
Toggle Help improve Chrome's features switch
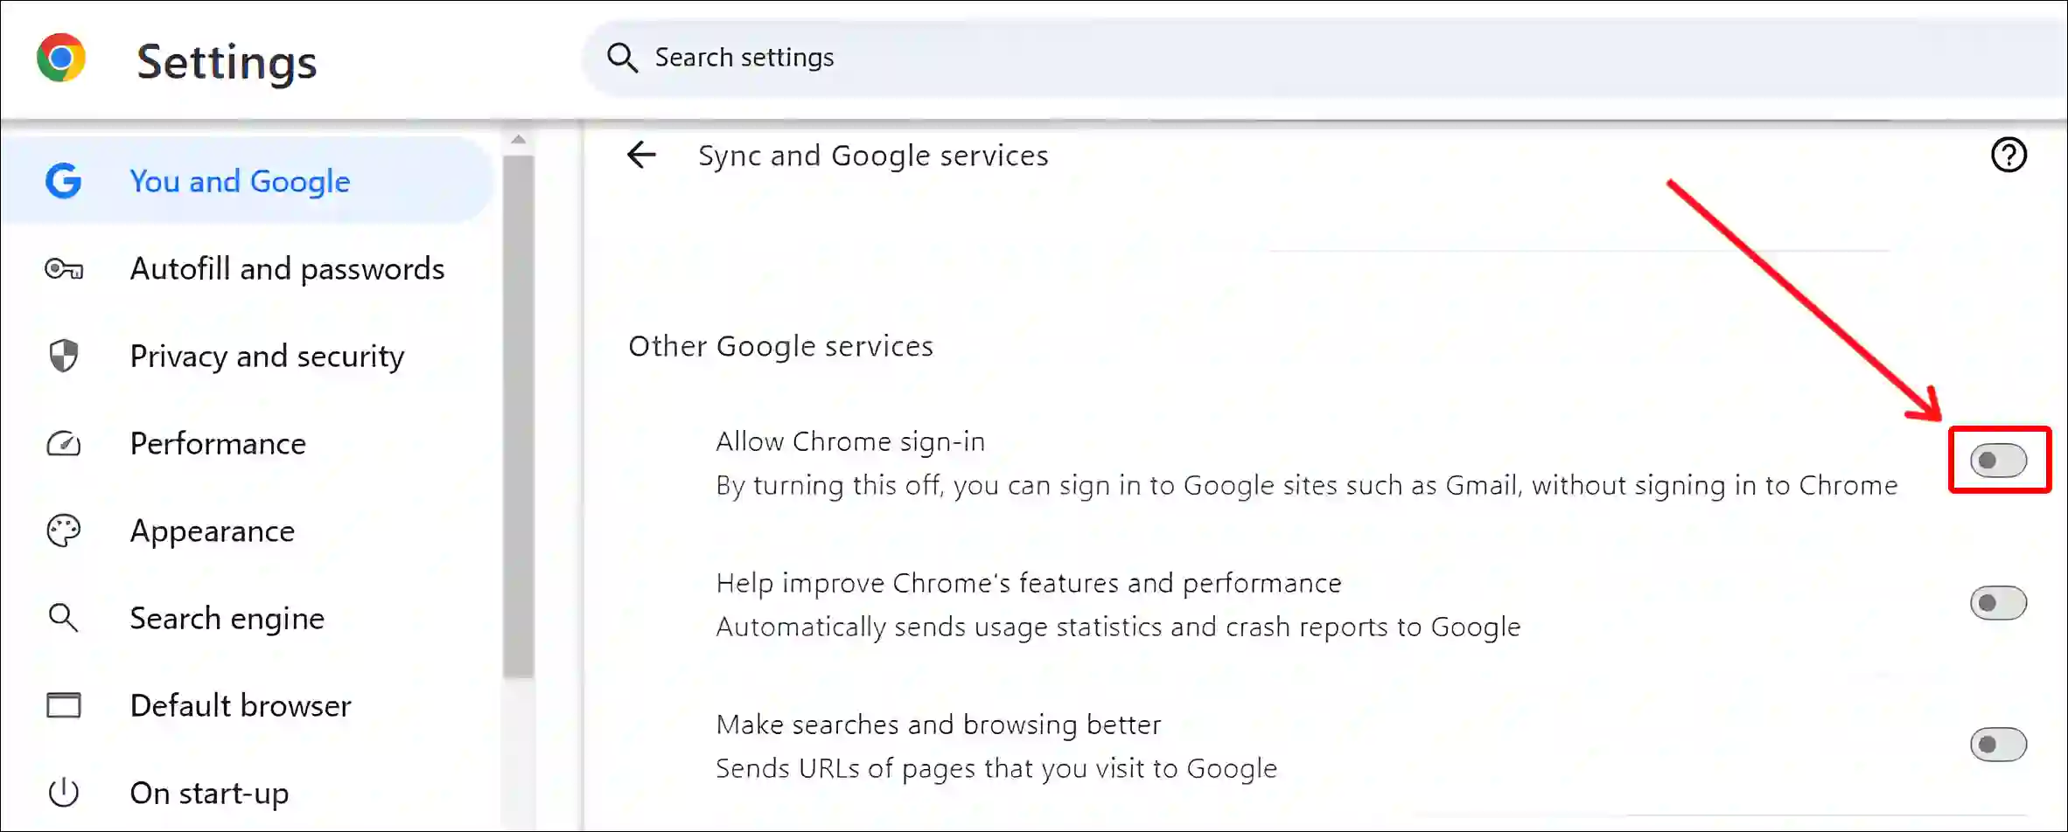(1998, 602)
